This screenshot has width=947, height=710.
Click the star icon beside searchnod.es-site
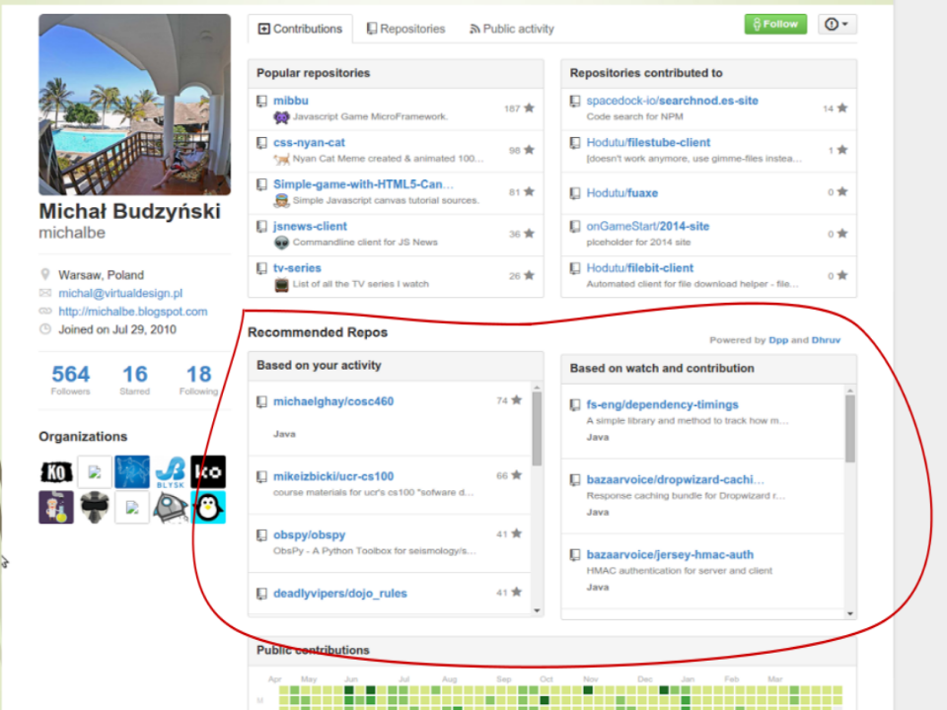pyautogui.click(x=842, y=108)
